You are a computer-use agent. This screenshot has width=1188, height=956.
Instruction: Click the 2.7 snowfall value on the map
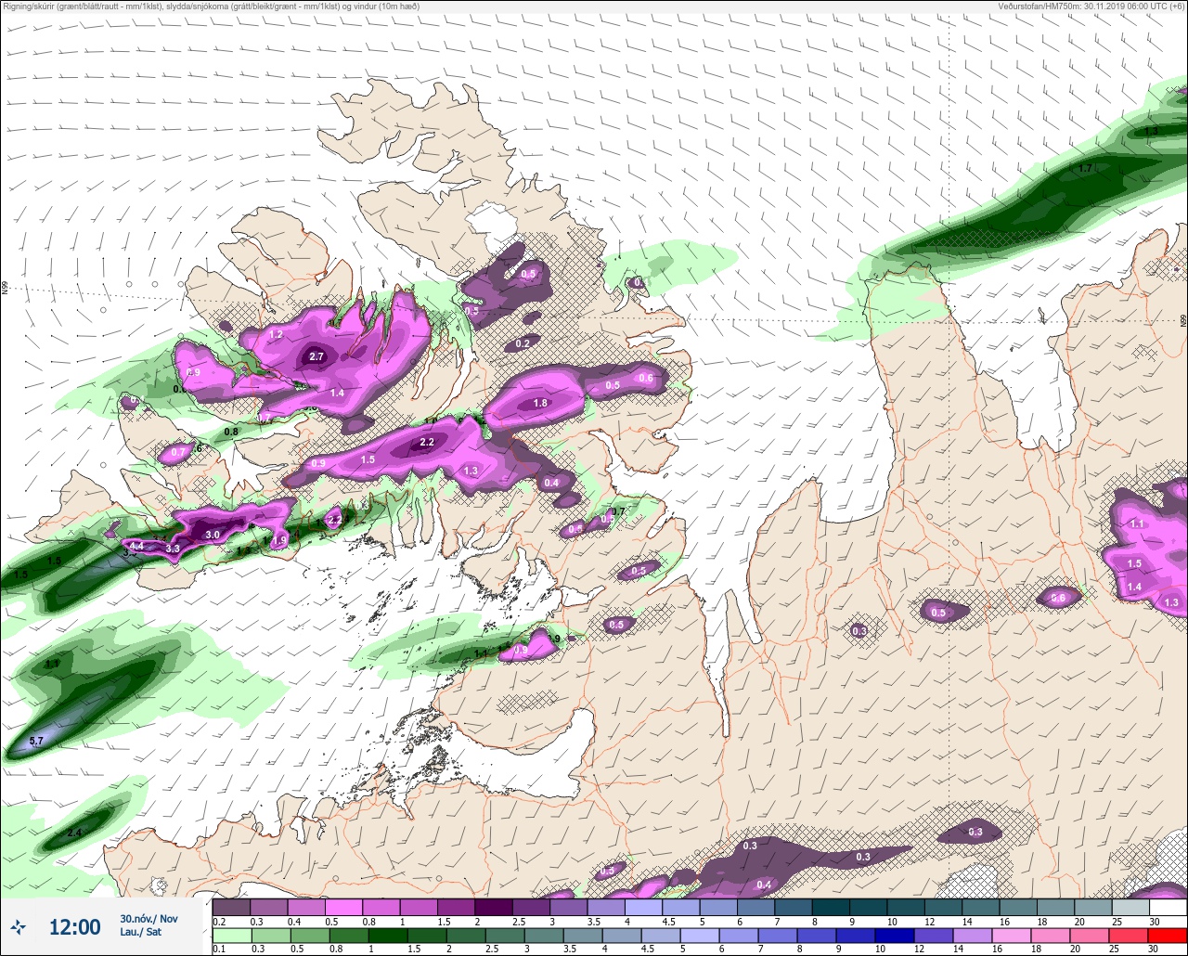tap(316, 356)
